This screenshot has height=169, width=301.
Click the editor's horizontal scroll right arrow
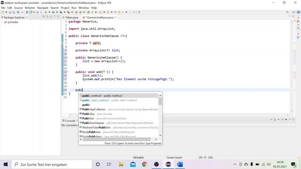pos(287,115)
